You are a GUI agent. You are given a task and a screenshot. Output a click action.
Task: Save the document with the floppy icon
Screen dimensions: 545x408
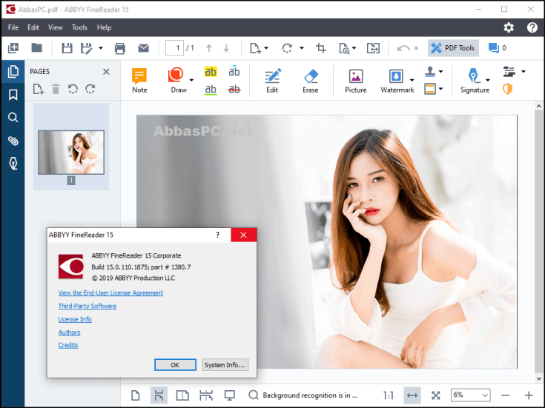pos(67,48)
